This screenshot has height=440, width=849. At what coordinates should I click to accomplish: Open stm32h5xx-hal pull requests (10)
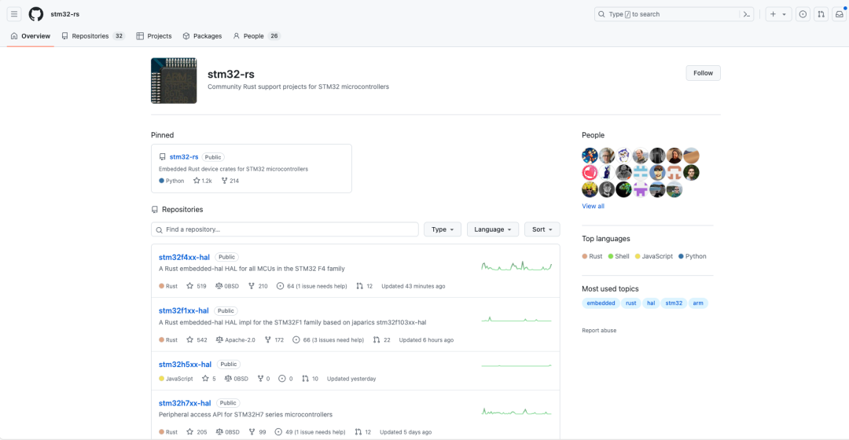point(311,379)
